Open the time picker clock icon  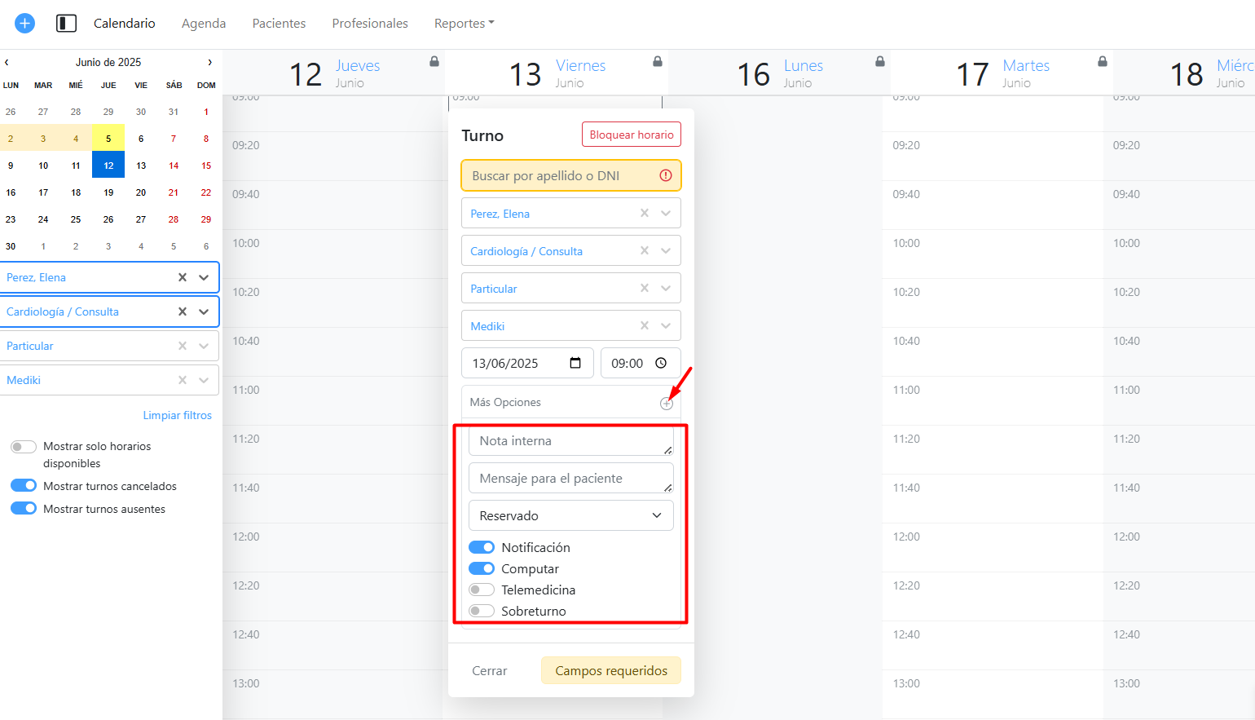(x=661, y=364)
